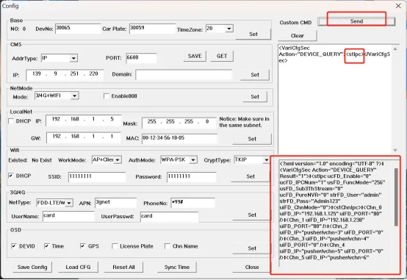Click the command area scroll-up arrow
This screenshot has width=407, height=280.
(x=395, y=49)
